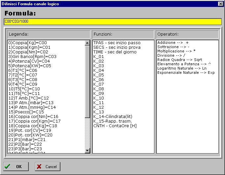This screenshot has width=225, height=175.
Task: Select CNTH - ContaOre [H] function
Action: (x=115, y=126)
